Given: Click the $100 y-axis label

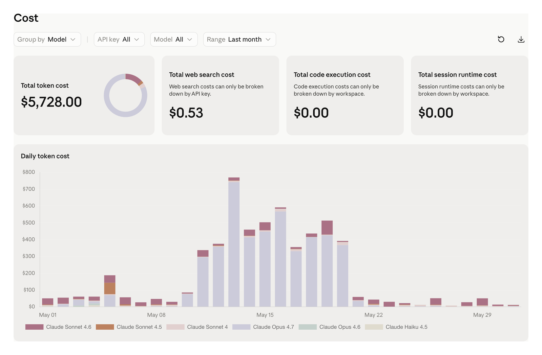Looking at the screenshot, I should (x=29, y=290).
